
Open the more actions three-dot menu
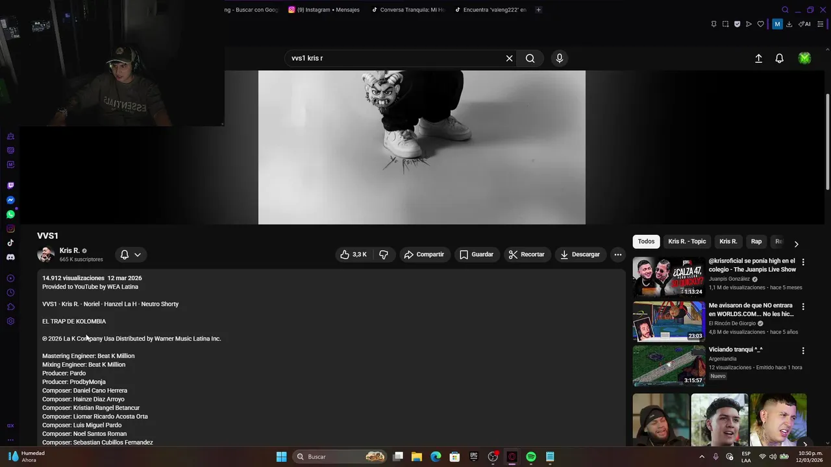pos(617,254)
